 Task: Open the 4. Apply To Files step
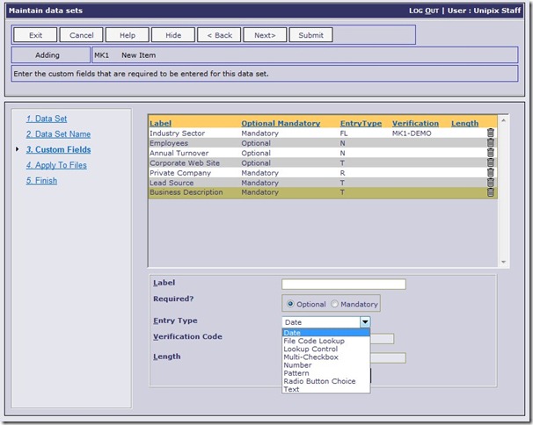pyautogui.click(x=56, y=165)
